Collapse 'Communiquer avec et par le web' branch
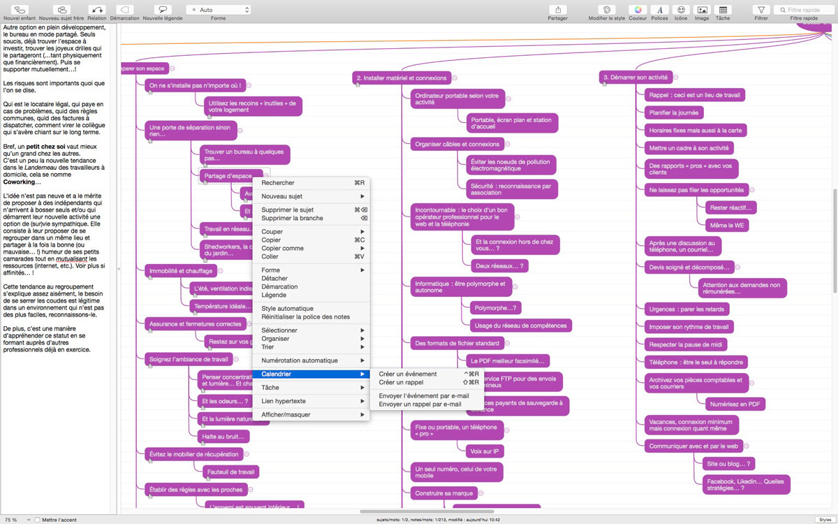Image resolution: width=838 pixels, height=524 pixels. point(746,446)
